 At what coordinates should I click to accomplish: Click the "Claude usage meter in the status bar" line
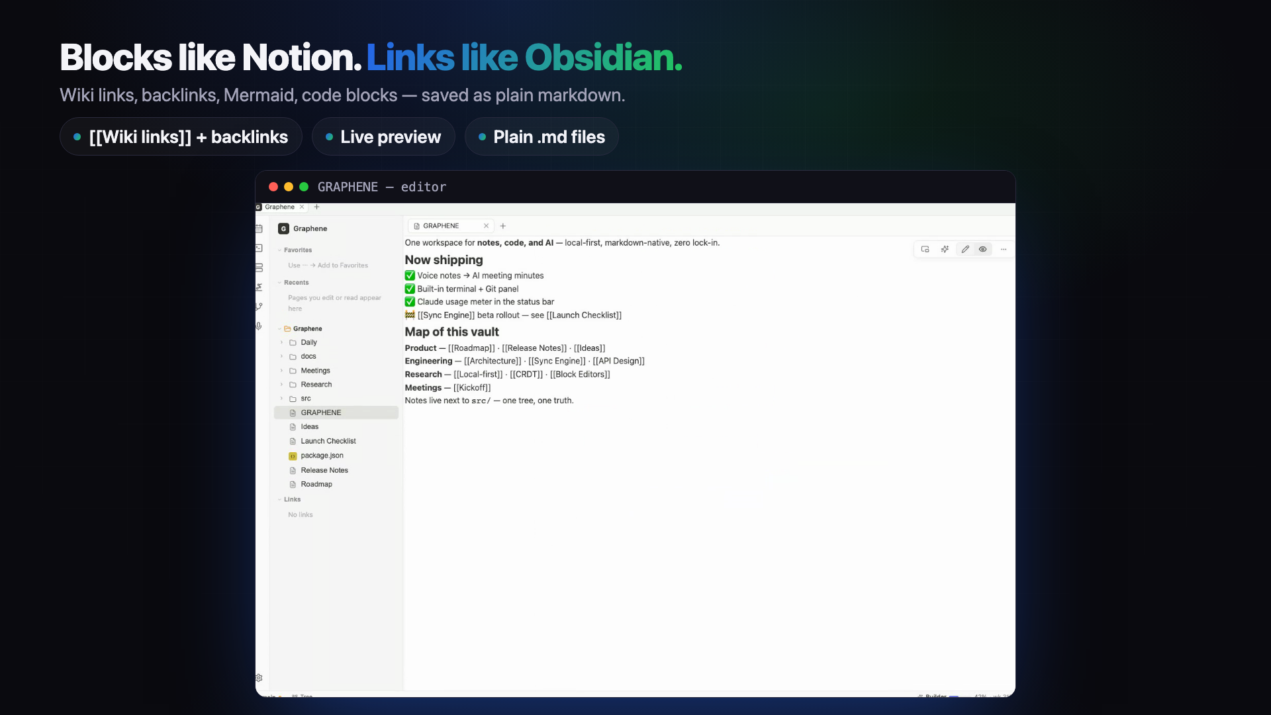click(x=480, y=302)
